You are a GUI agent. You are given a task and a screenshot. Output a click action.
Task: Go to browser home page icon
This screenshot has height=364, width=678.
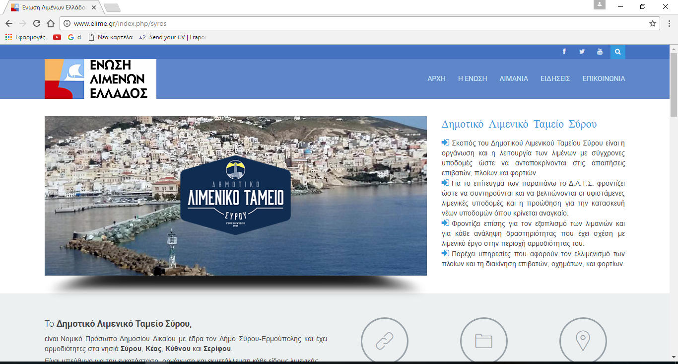pyautogui.click(x=50, y=23)
